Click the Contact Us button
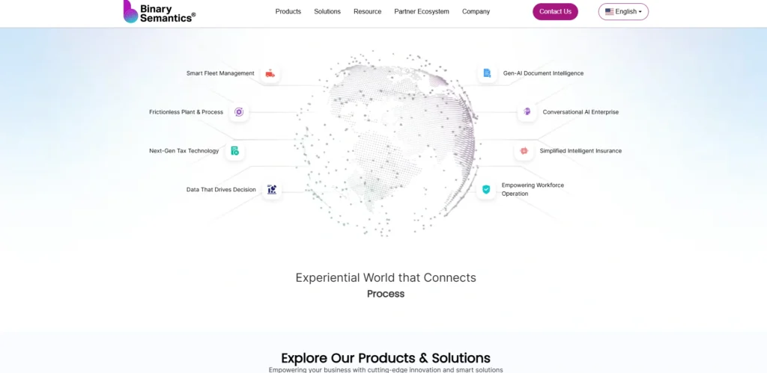The width and height of the screenshot is (767, 373). [555, 12]
